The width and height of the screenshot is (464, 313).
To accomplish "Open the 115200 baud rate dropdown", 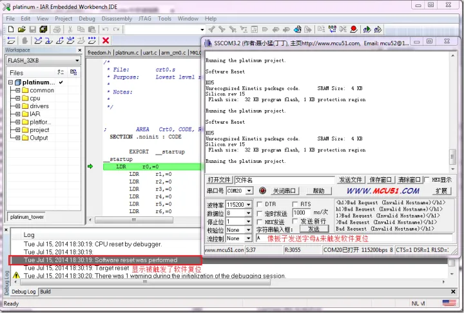I will click(x=248, y=204).
